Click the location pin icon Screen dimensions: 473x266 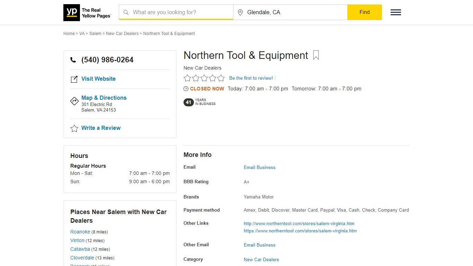coord(240,12)
